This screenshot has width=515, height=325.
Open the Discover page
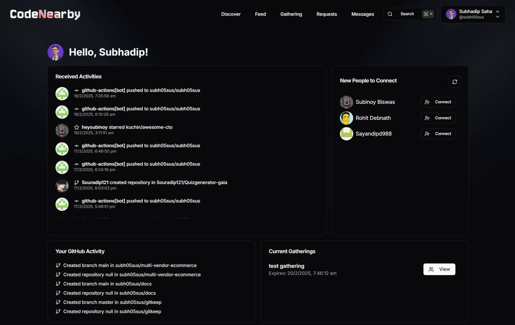coord(231,14)
